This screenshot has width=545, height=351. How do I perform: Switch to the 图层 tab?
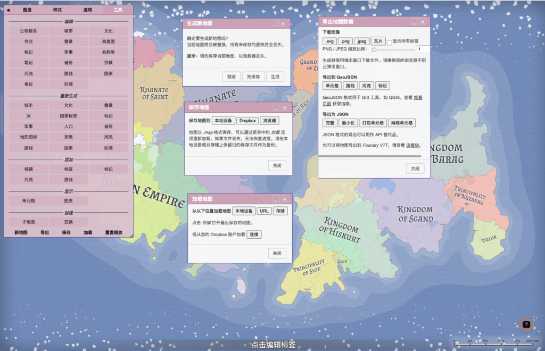pos(27,10)
